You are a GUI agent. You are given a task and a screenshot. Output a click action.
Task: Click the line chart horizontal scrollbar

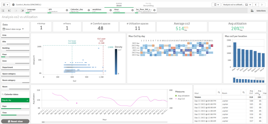pos(43,122)
